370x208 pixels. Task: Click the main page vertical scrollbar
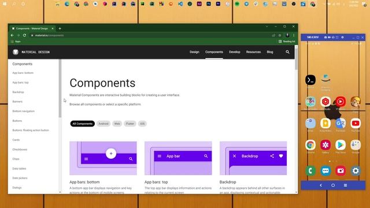point(296,59)
